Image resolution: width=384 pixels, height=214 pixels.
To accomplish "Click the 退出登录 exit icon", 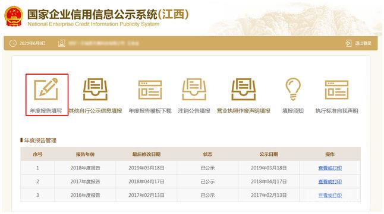I will click(348, 43).
